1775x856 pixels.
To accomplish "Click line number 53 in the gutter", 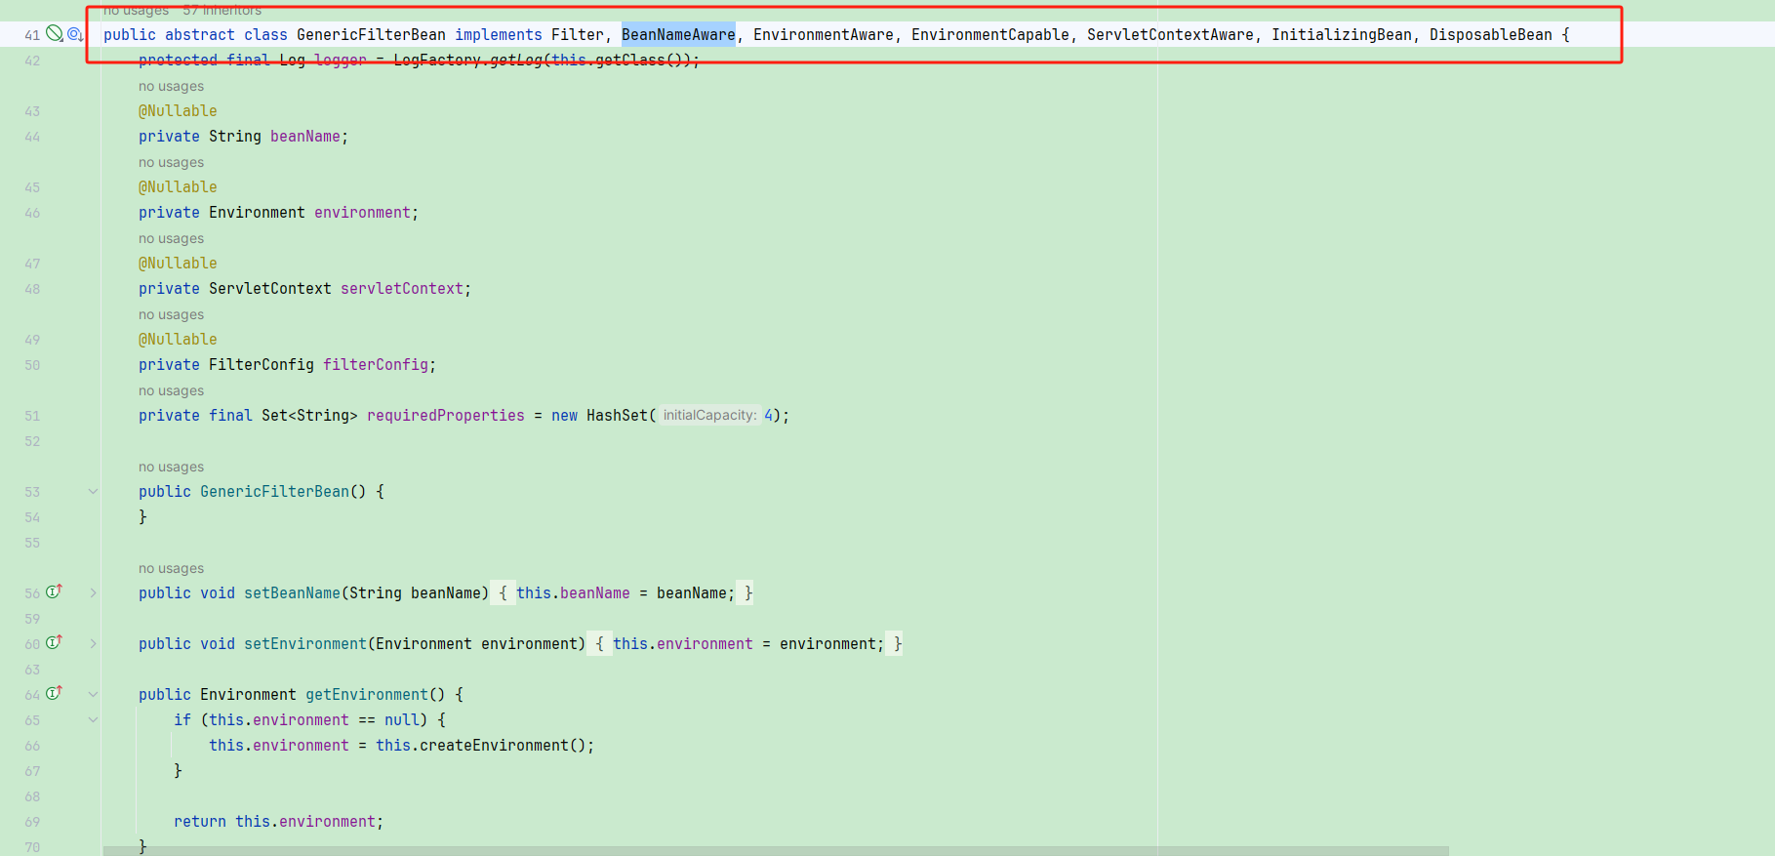I will click(x=32, y=492).
